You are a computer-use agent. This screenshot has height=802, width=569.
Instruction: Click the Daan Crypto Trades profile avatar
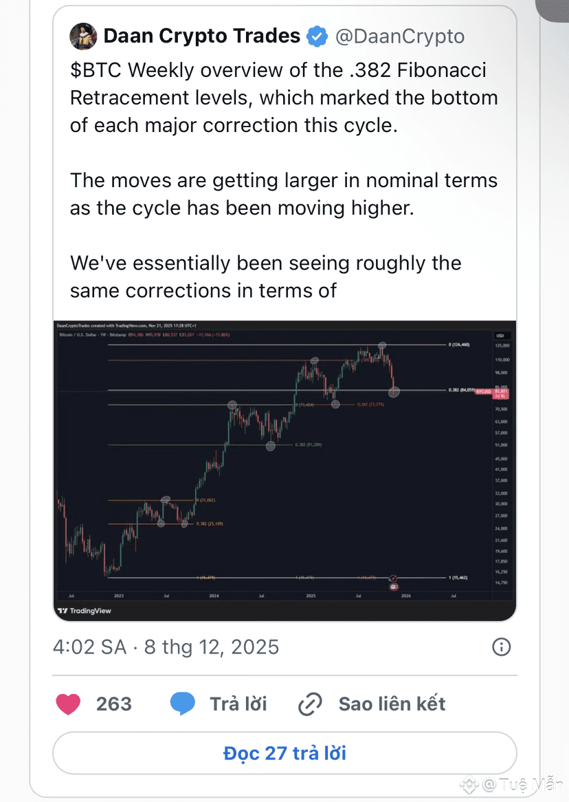point(83,36)
